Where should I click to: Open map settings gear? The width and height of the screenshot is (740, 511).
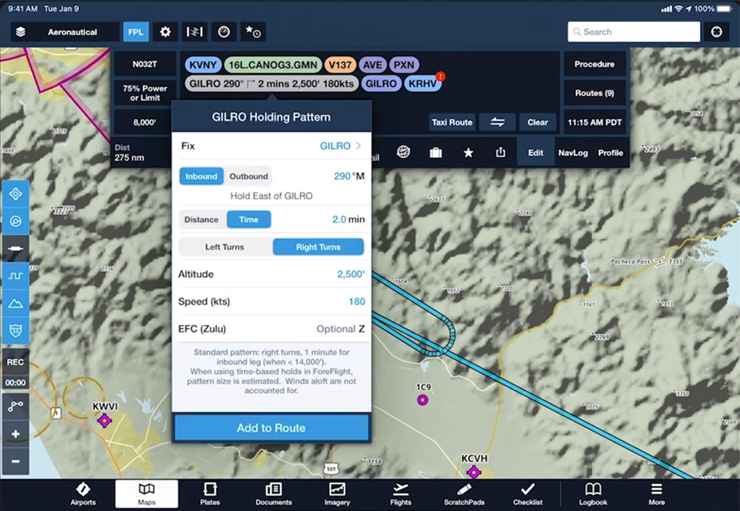click(x=165, y=32)
